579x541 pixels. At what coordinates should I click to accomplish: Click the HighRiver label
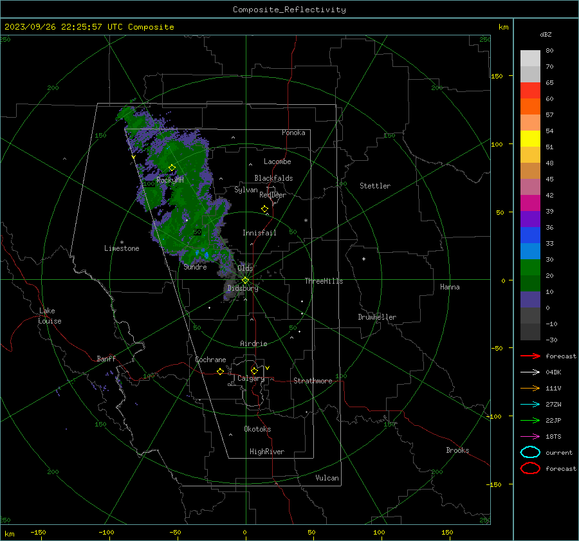point(267,452)
